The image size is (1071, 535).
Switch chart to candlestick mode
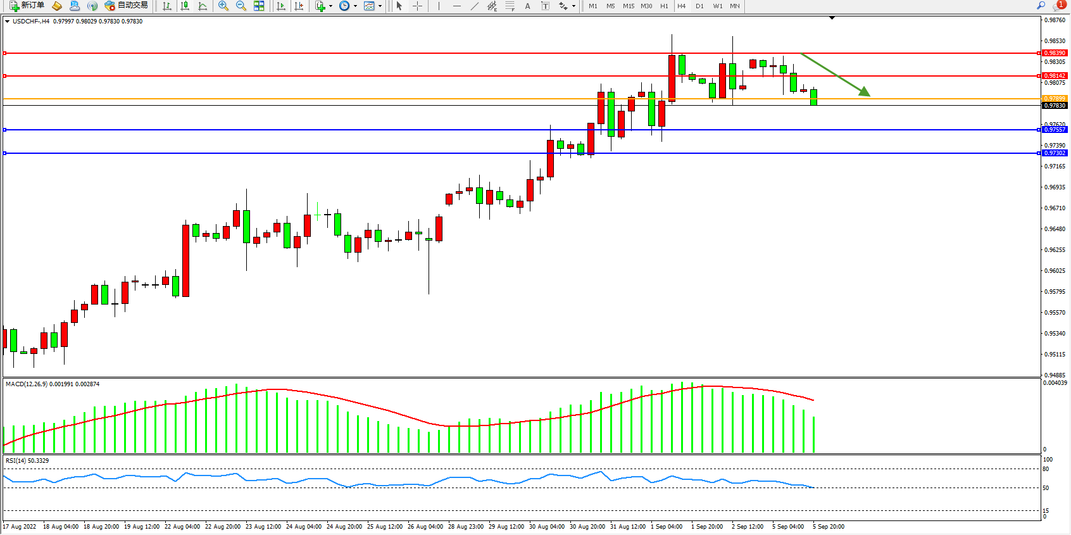(x=185, y=6)
